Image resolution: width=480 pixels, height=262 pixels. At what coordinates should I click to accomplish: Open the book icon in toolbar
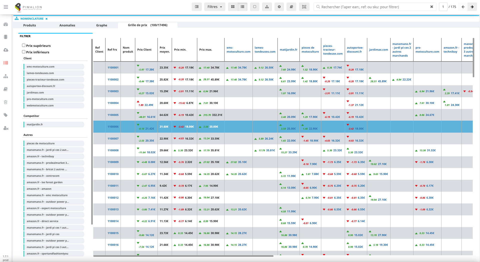291,7
